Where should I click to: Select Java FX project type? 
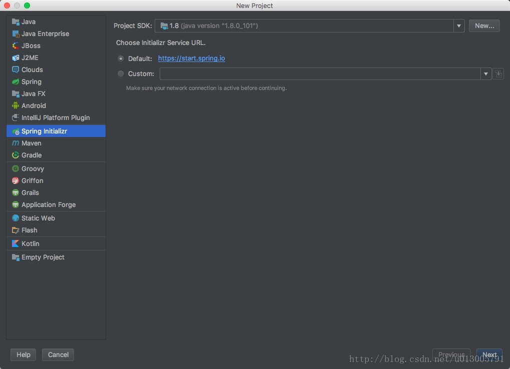point(56,94)
